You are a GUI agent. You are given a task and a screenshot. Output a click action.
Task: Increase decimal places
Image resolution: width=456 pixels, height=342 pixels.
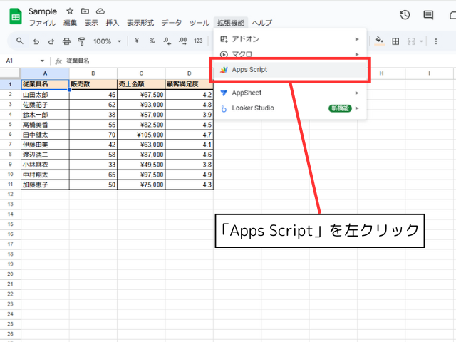[182, 41]
